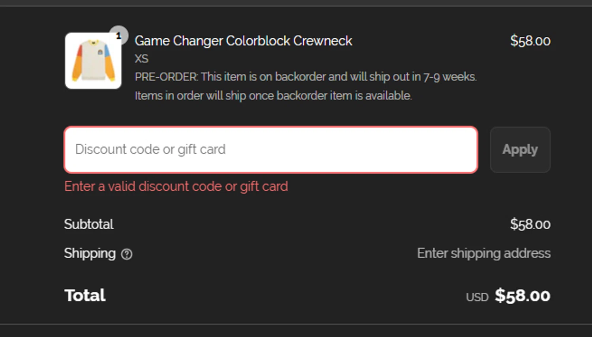This screenshot has height=337, width=592.
Task: Click the separator line above the order summary
Action: pos(296,6)
